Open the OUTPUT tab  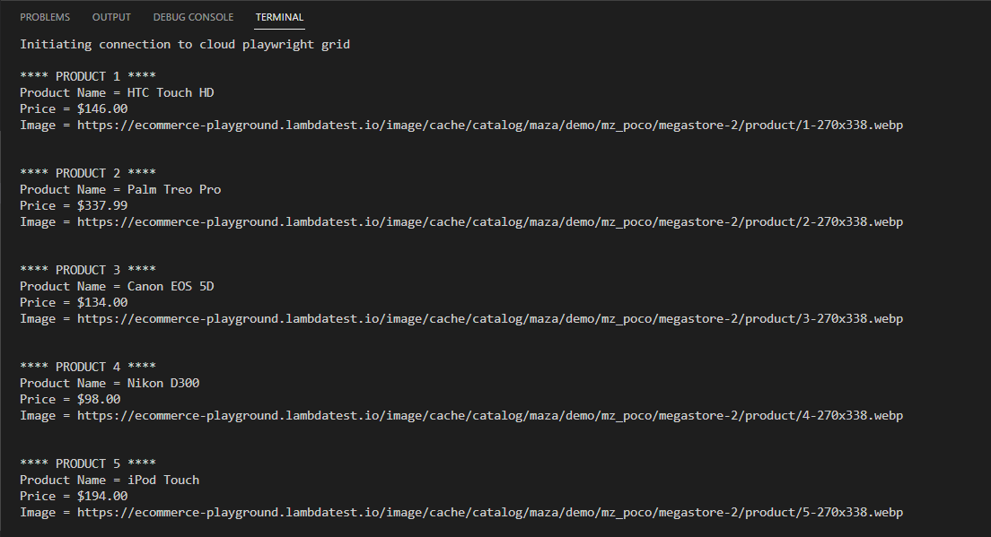[111, 17]
